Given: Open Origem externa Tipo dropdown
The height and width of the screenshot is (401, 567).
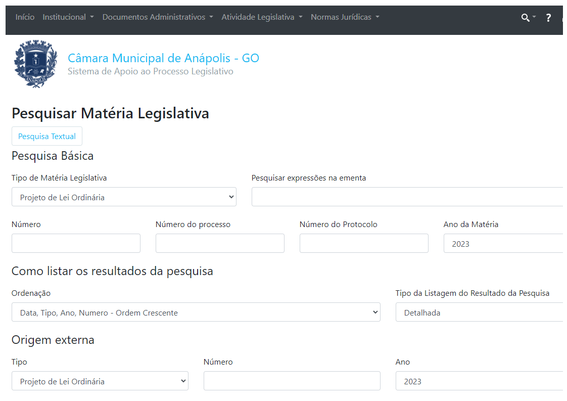Looking at the screenshot, I should (100, 381).
